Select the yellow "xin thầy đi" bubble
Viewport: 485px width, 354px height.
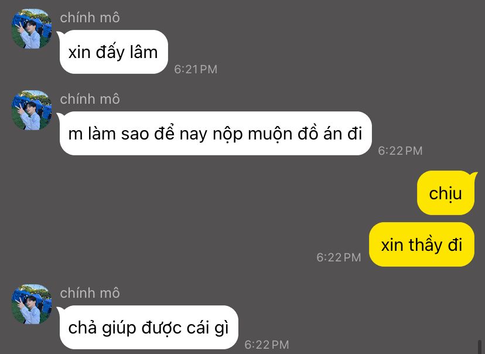[422, 244]
